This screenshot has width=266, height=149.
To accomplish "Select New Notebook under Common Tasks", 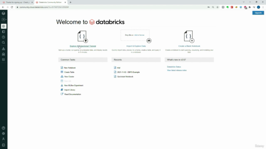I will click(x=70, y=68).
